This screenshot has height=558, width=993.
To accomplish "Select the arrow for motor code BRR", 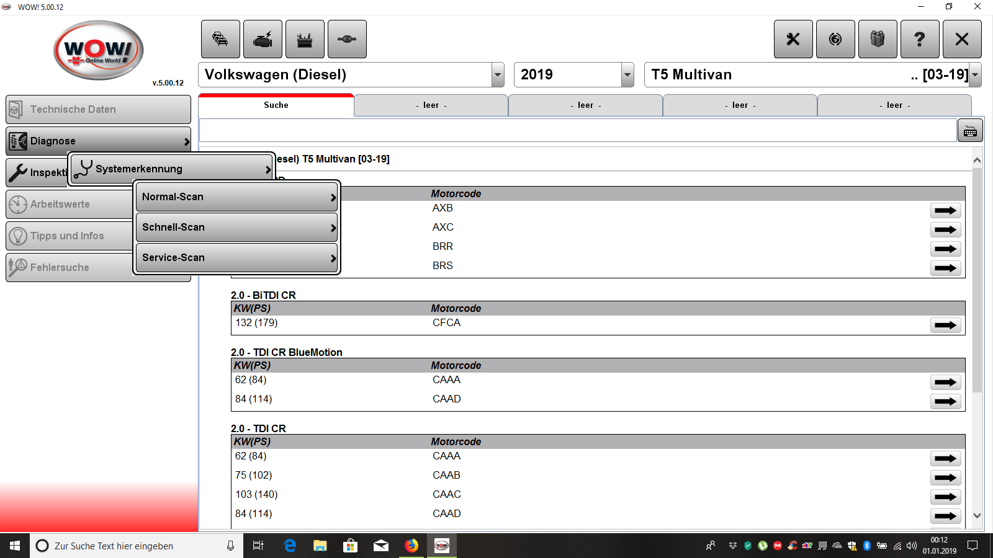I will tap(945, 249).
